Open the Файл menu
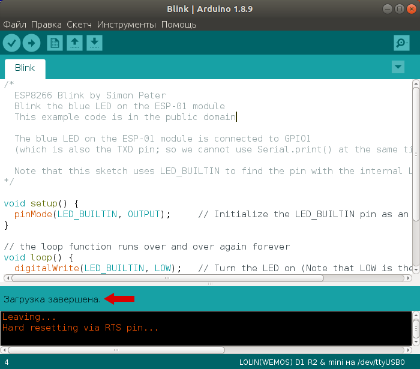This screenshot has height=369, width=420. (15, 25)
